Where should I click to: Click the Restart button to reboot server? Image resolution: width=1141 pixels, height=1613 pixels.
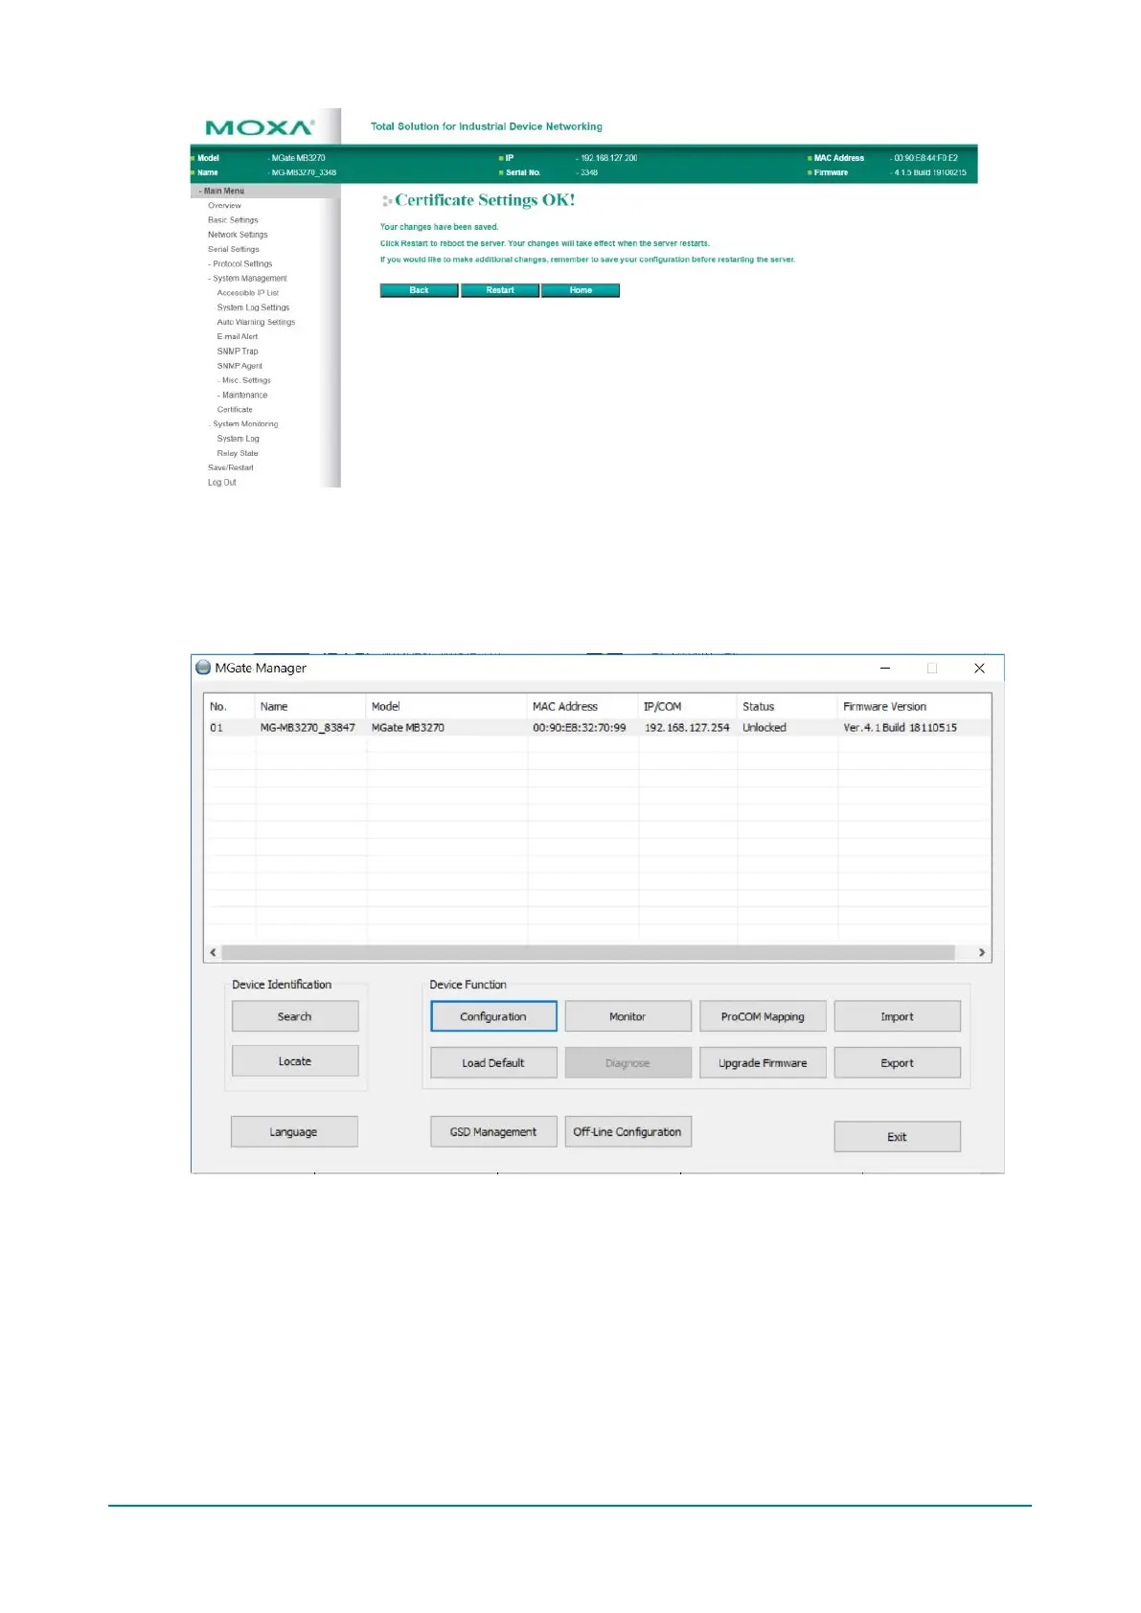point(500,290)
